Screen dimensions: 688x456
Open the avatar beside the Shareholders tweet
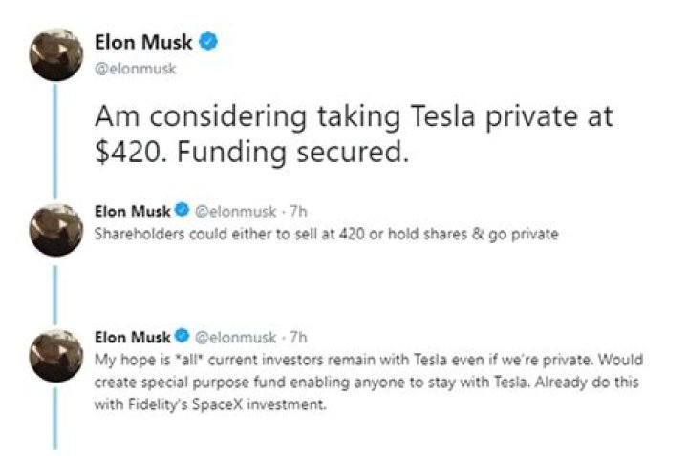[x=57, y=229]
